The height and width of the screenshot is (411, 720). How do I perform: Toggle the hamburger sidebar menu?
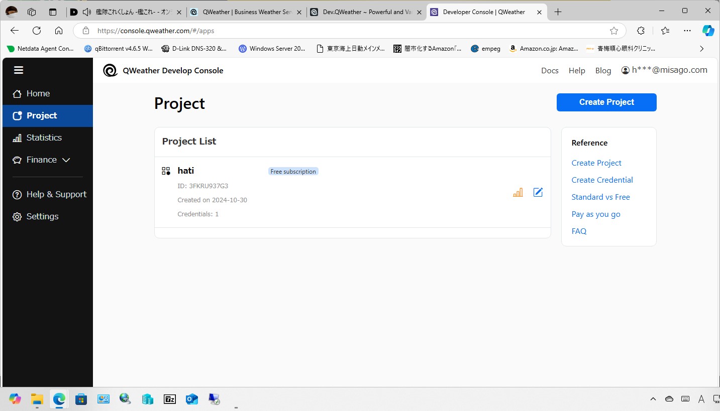point(19,70)
